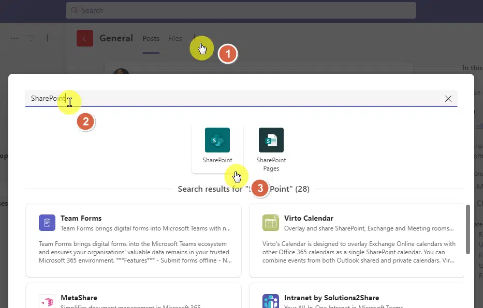Click the magnifier icon in the search bar
The width and height of the screenshot is (483, 308).
[x=74, y=10]
